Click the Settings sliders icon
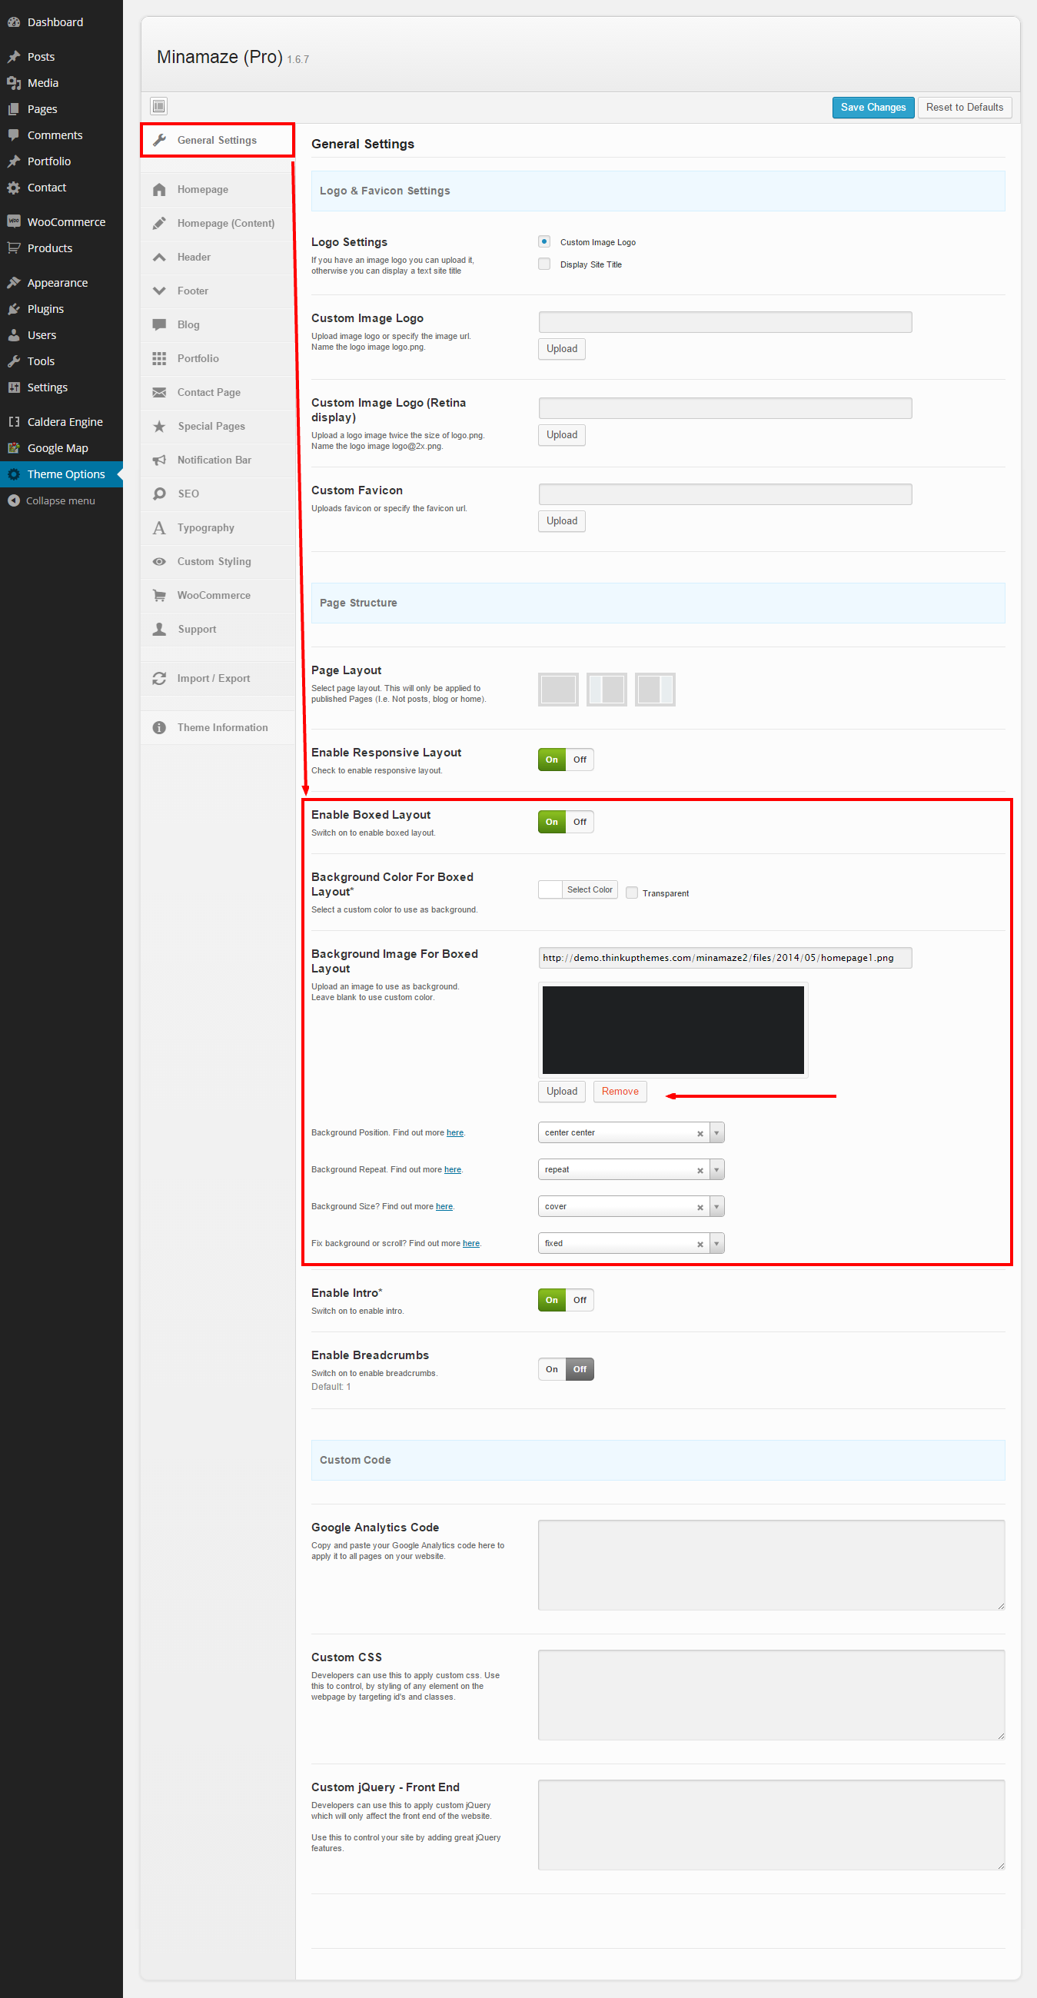This screenshot has height=1998, width=1037. 13,387
